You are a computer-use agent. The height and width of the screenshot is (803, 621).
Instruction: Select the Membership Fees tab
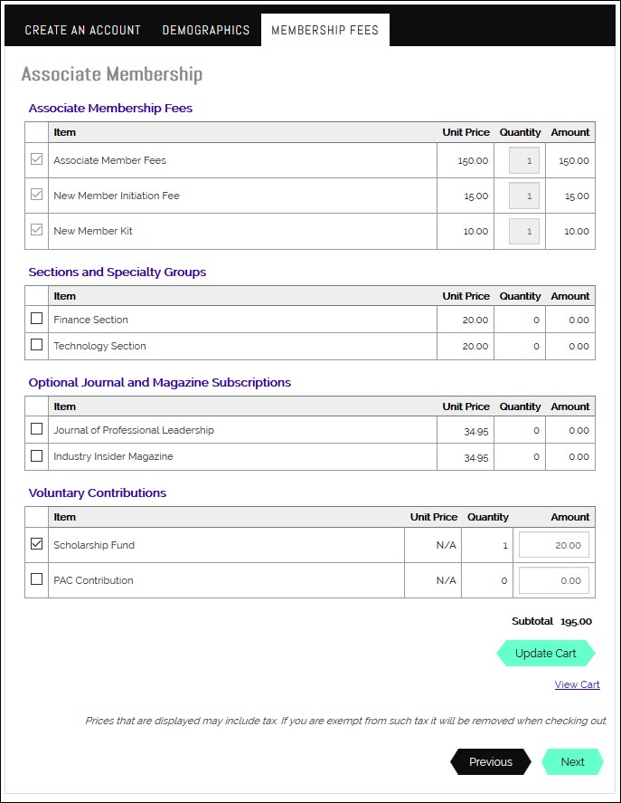click(x=325, y=30)
